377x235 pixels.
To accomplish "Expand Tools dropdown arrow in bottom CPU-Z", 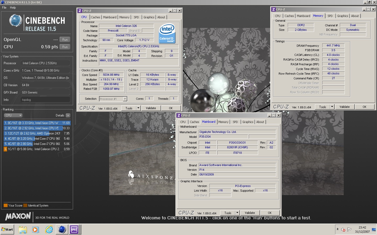I will pyautogui.click(x=237, y=213).
